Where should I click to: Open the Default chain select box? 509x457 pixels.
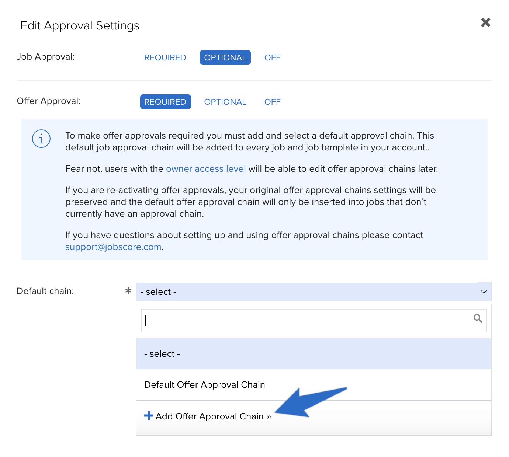coord(314,292)
